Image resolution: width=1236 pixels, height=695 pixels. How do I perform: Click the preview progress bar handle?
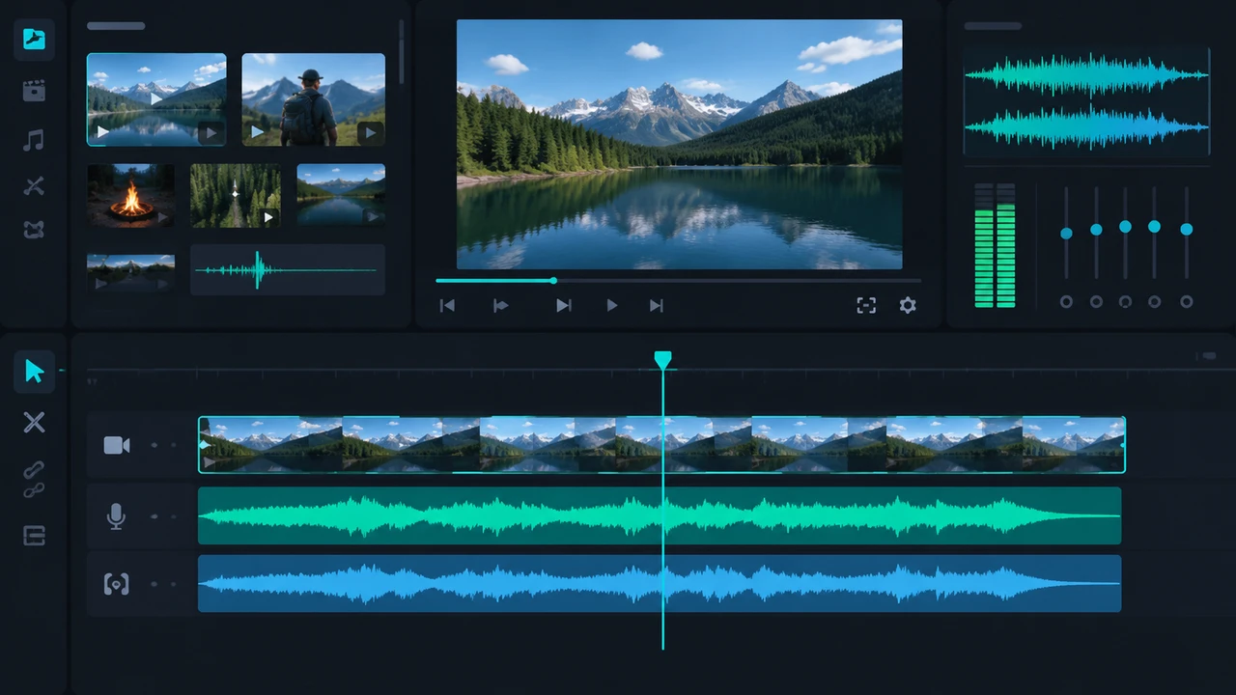553,281
